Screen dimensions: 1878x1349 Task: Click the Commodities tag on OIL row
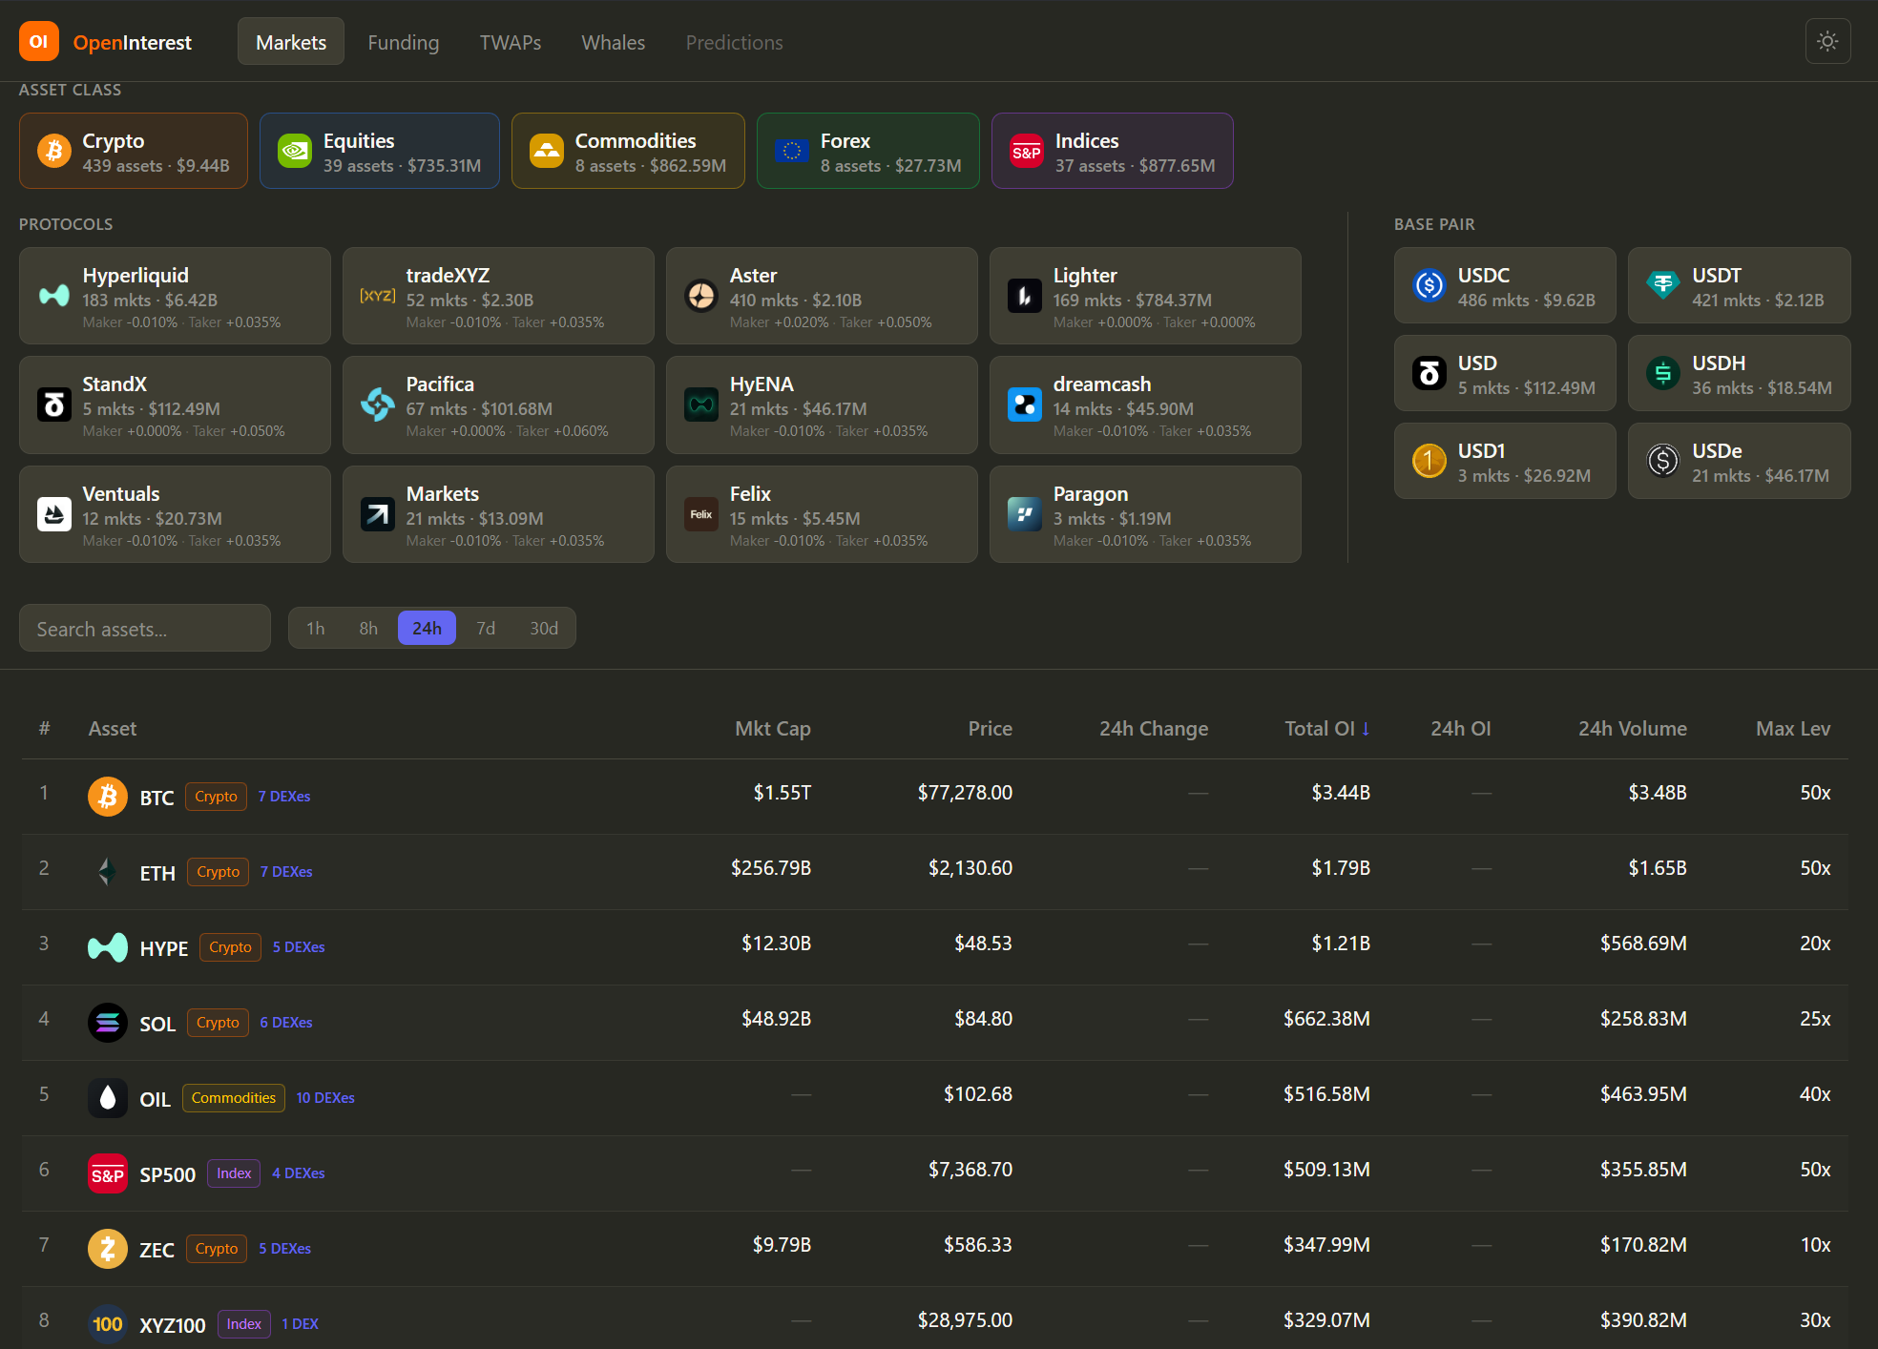[234, 1097]
